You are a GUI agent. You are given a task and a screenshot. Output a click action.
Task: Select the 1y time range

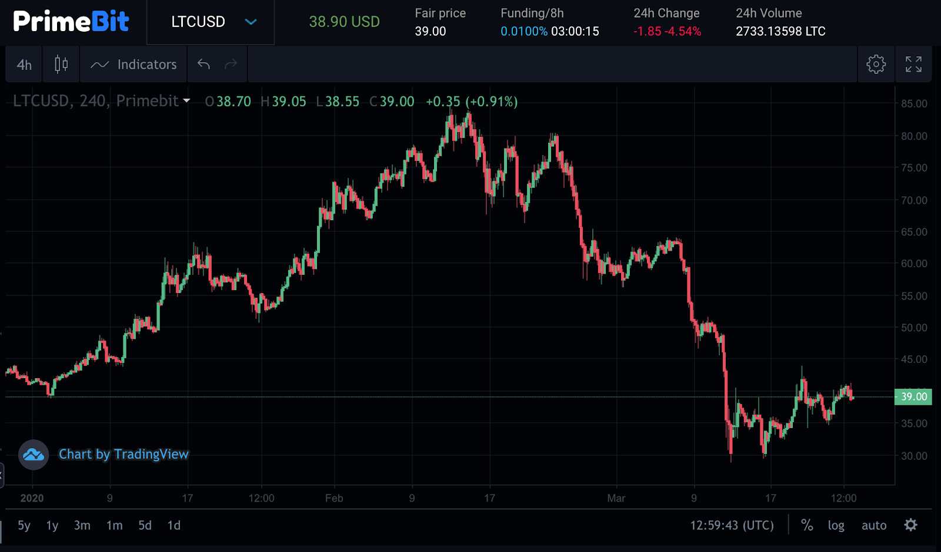point(52,526)
